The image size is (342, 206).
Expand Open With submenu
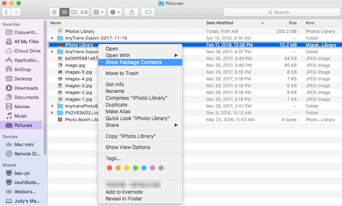[x=140, y=55]
